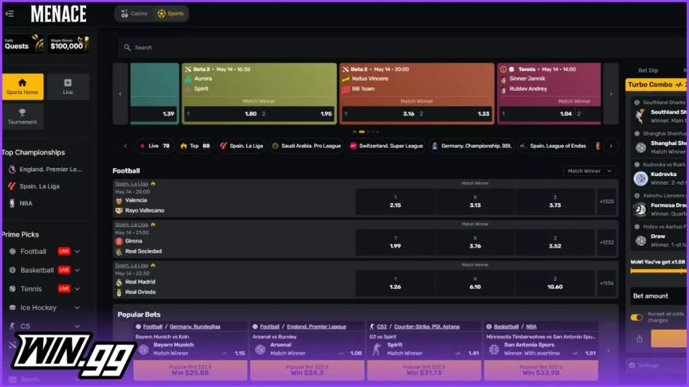Open the Live section tile
Image resolution: width=689 pixels, height=387 pixels.
[68, 87]
